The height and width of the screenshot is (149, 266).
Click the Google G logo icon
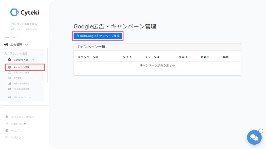(9, 60)
